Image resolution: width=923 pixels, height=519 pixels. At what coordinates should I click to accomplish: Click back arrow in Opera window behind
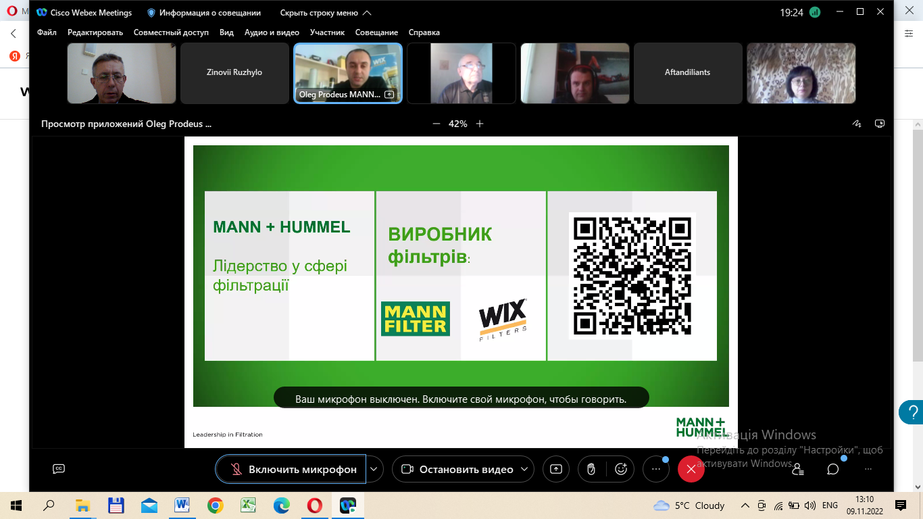pyautogui.click(x=14, y=33)
